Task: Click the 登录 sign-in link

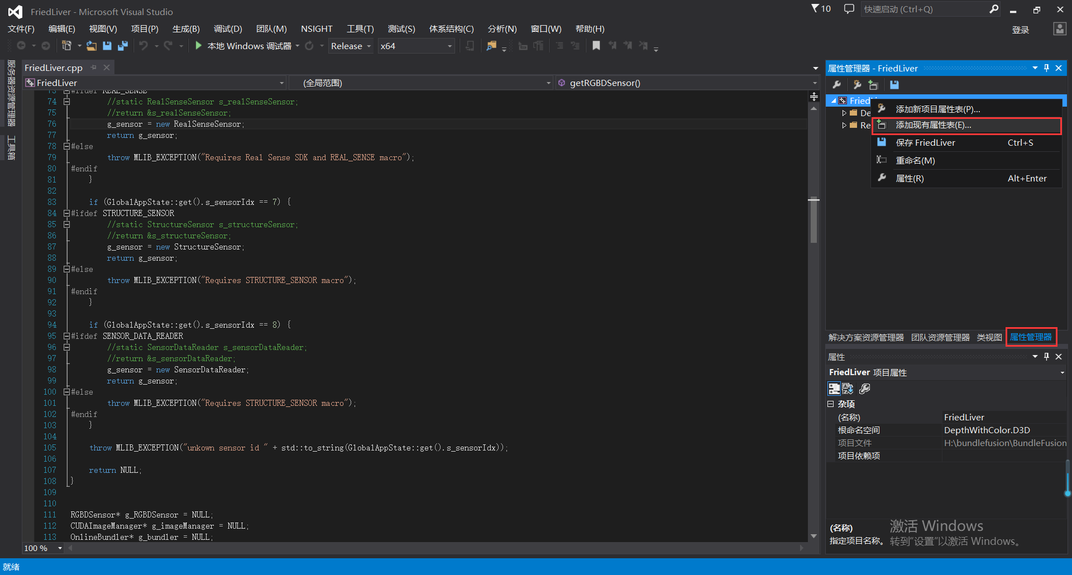Action: [x=1021, y=30]
